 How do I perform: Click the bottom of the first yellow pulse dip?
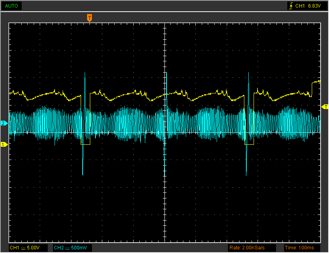86,144
